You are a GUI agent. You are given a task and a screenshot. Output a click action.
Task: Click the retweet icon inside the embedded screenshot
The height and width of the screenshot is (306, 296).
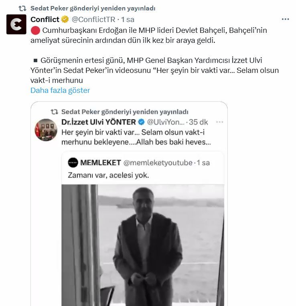(x=54, y=112)
